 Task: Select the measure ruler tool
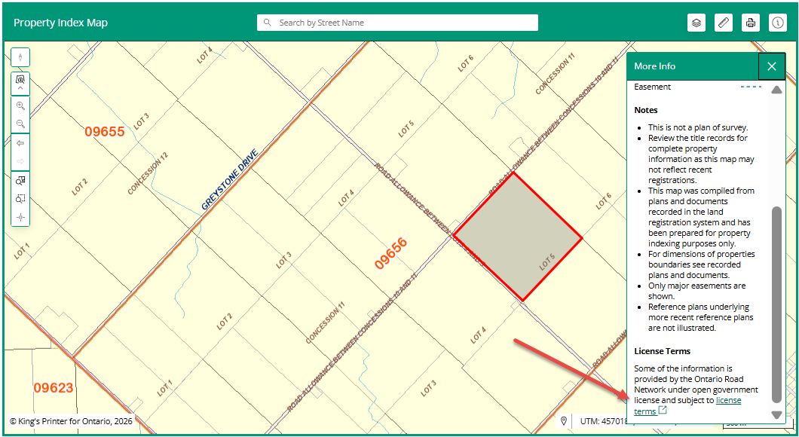724,23
